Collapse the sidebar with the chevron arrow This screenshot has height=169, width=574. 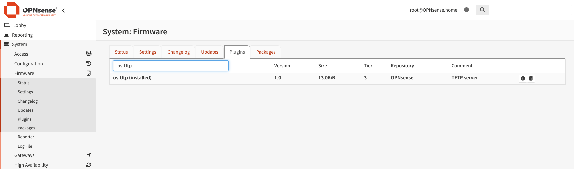63,10
